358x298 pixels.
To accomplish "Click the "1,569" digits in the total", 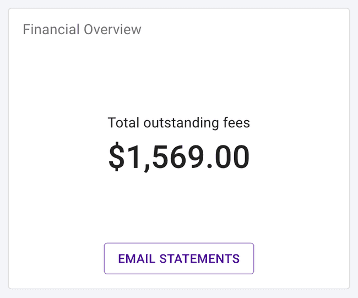I will pyautogui.click(x=164, y=156).
